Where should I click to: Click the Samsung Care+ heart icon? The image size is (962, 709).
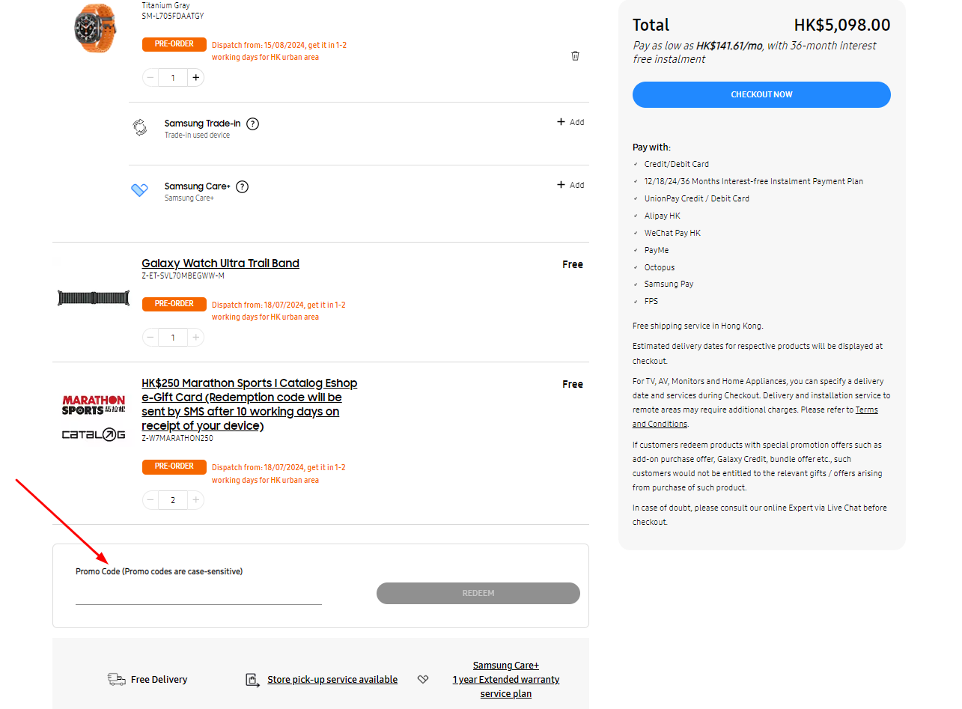140,190
